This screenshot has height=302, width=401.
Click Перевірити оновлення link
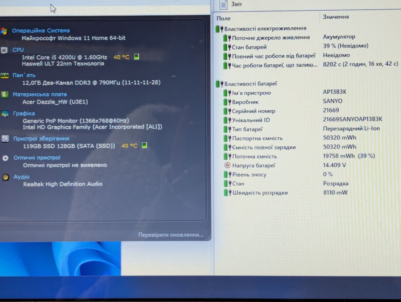(x=171, y=235)
